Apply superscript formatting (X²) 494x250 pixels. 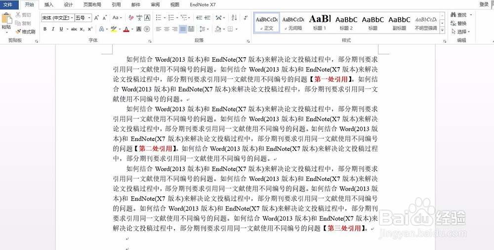click(x=90, y=29)
